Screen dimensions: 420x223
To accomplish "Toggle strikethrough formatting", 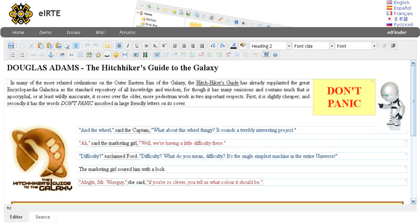I will 146,46.
